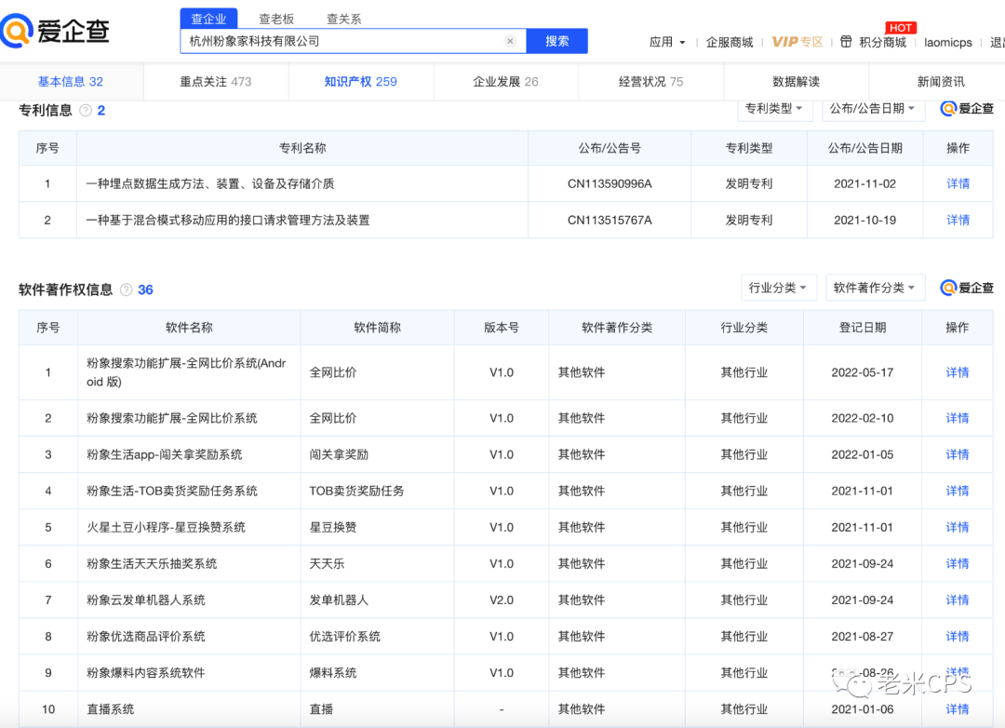Click the count 36 next to 软件著作权信息
1005x728 pixels.
(x=145, y=290)
